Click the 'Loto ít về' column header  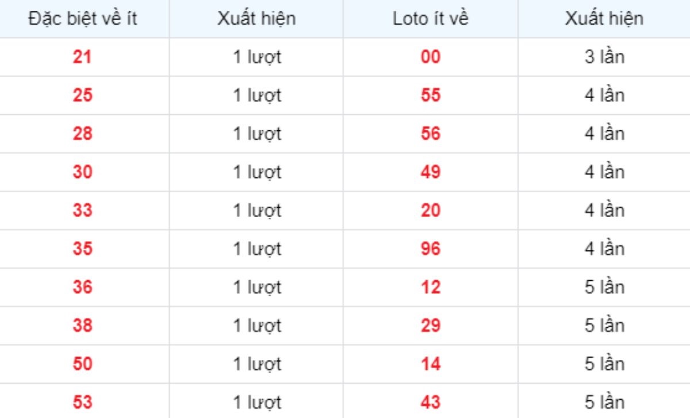(431, 18)
